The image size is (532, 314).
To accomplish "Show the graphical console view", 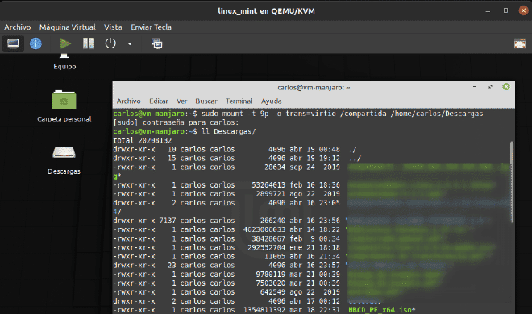I will pos(13,43).
